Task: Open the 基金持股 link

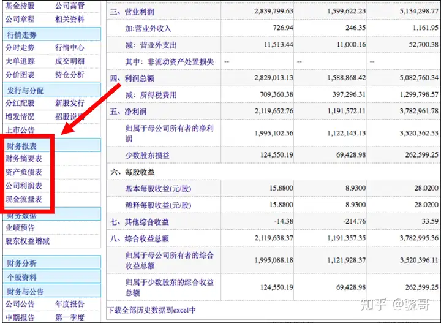Action: point(20,6)
